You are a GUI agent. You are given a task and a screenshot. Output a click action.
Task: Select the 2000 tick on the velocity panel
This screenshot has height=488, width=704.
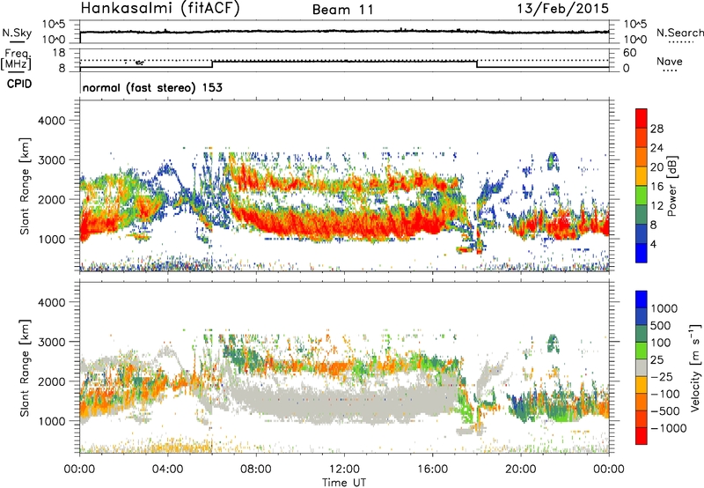(51, 381)
